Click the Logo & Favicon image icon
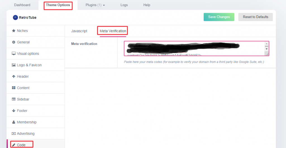Screen dimensions: 286x148 click(13, 65)
